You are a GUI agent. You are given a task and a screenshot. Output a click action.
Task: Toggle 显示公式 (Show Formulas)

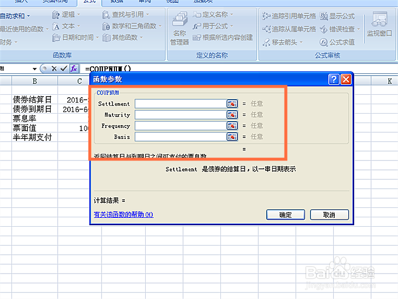pyautogui.click(x=337, y=16)
